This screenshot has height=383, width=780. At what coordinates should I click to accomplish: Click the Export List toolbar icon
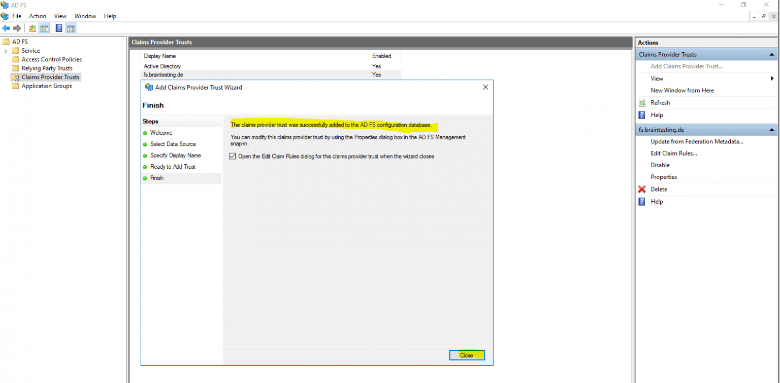31,28
